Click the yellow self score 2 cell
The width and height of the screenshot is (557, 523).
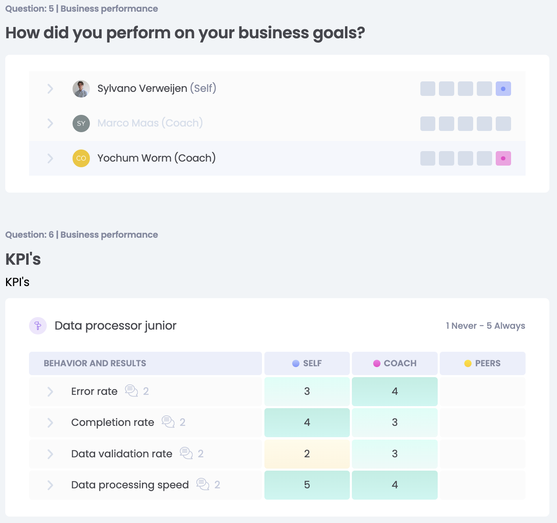click(307, 454)
